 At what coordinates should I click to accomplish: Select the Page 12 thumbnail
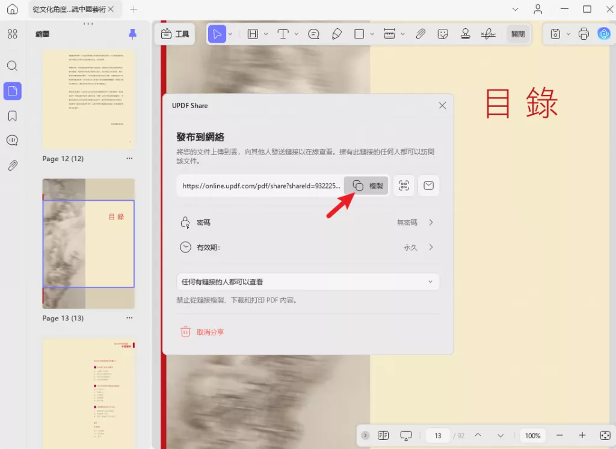coord(88,99)
